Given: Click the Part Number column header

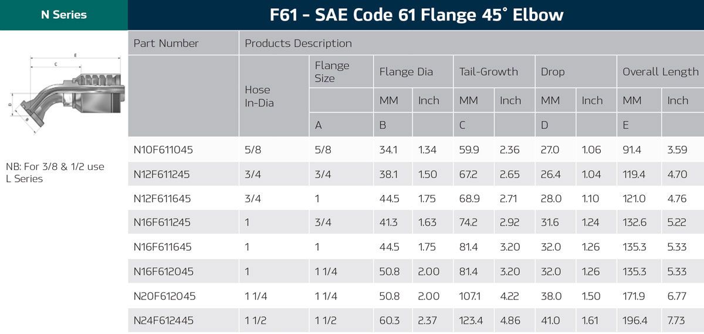Looking at the screenshot, I should point(166,43).
